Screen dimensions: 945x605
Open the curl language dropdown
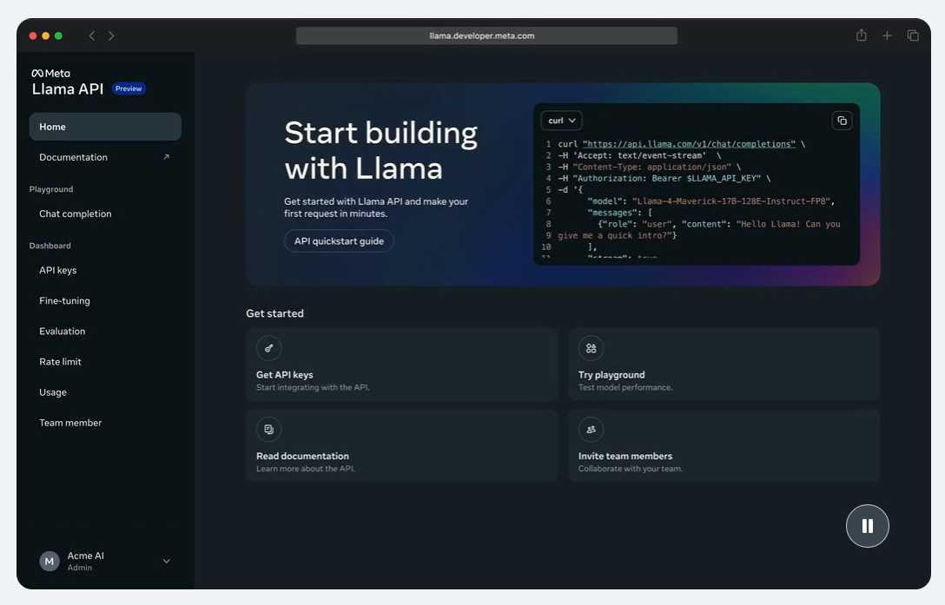point(561,121)
